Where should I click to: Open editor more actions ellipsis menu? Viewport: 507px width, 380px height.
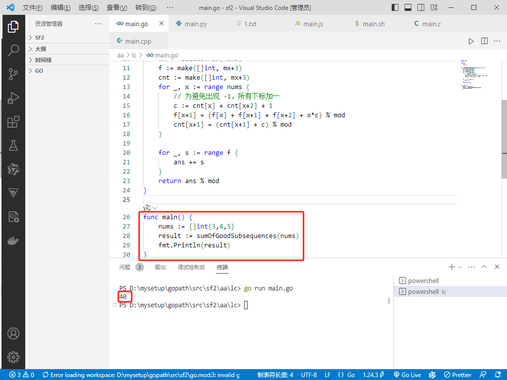[497, 41]
